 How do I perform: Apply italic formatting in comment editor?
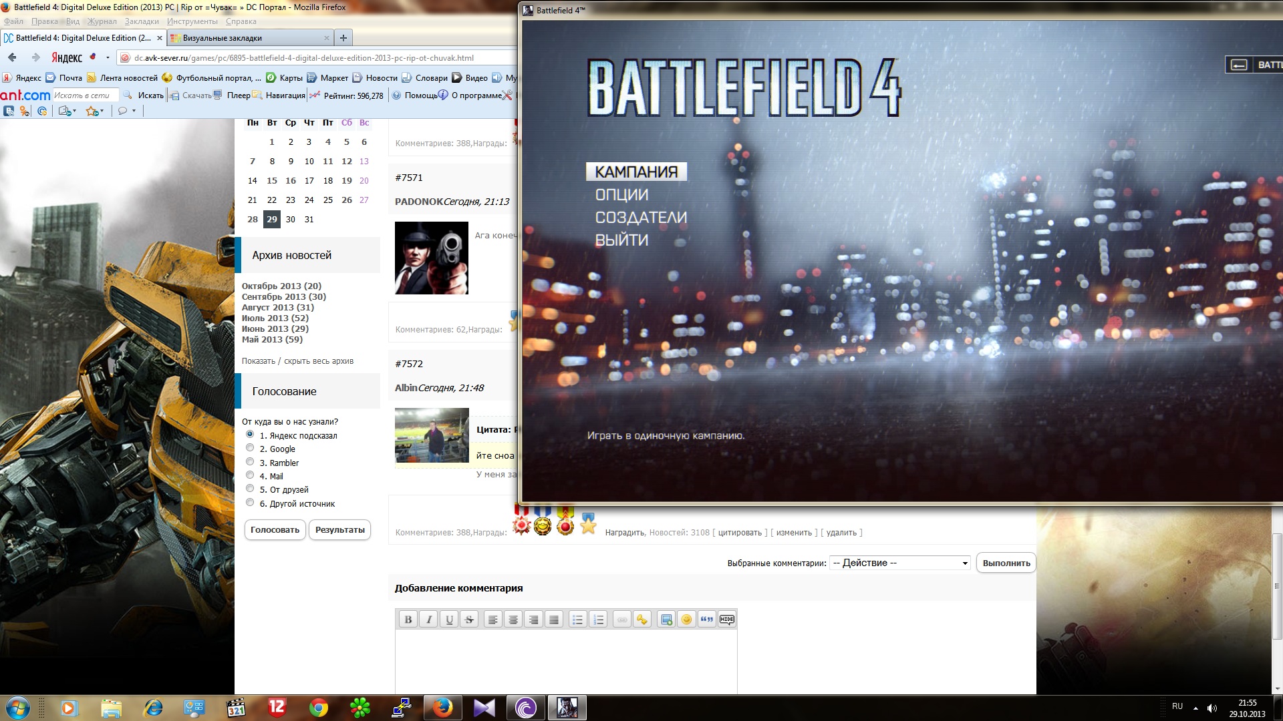point(429,620)
